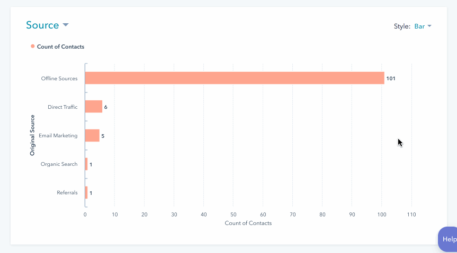Viewport: 457px width, 253px height.
Task: Click the Email Marketing axis label
Action: point(58,136)
